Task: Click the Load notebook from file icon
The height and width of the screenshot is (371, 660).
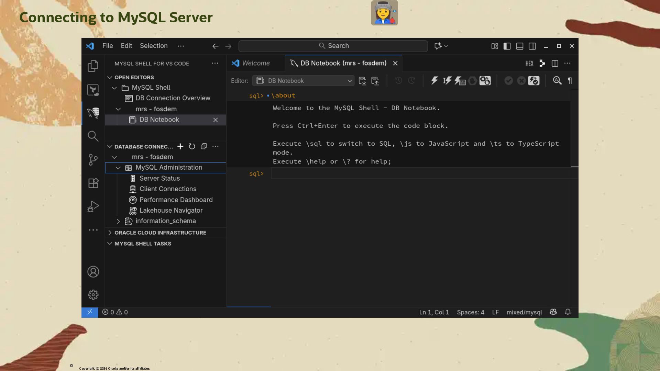Action: tap(375, 81)
